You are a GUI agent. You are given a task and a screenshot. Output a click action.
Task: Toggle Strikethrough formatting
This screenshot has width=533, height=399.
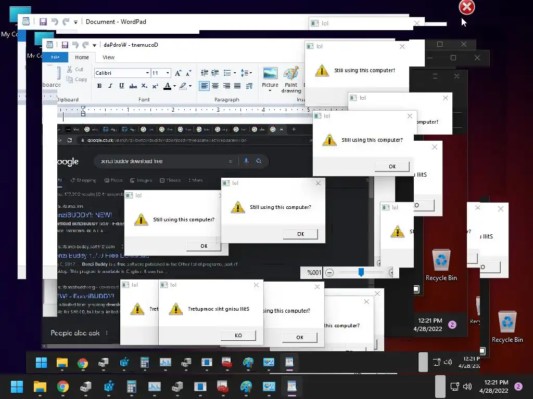(x=133, y=86)
